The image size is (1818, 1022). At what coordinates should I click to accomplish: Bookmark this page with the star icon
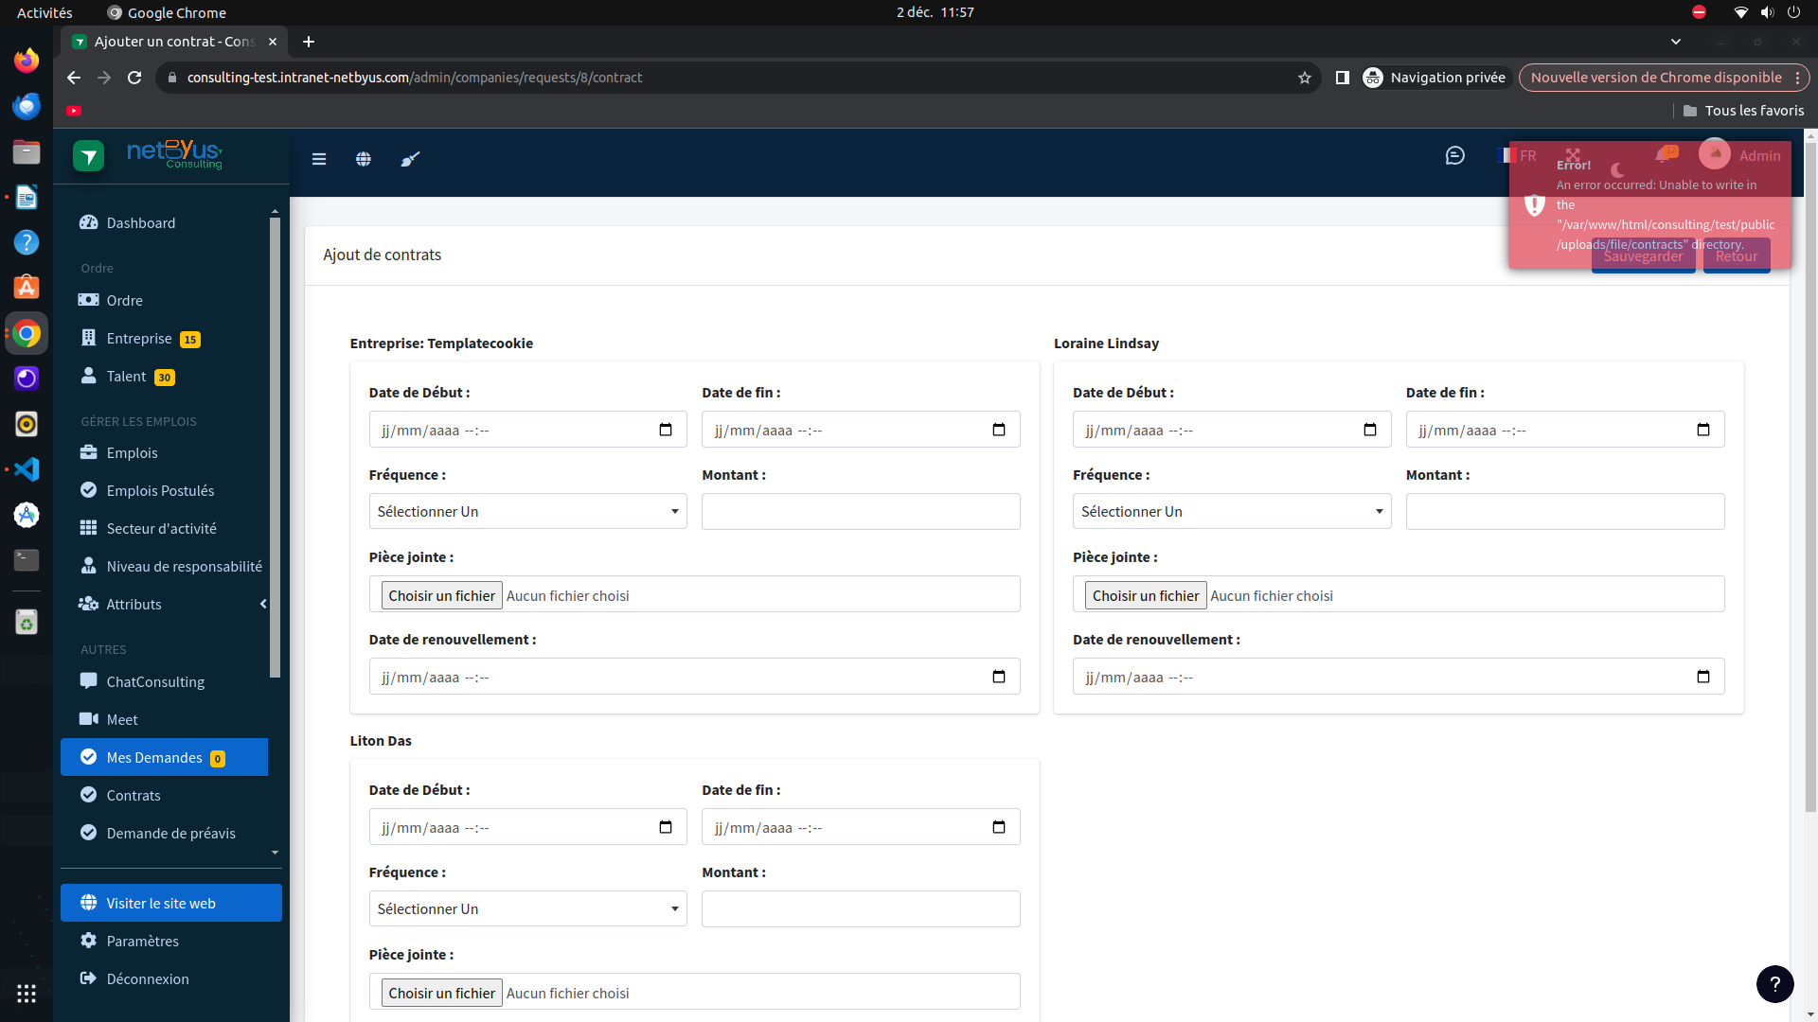pos(1305,78)
